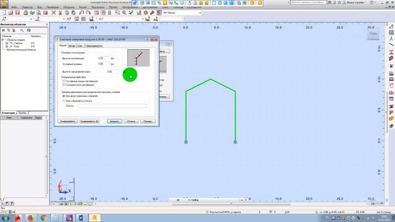Click the Закрыть button in the dialog
This screenshot has height=222, width=395.
(x=114, y=121)
